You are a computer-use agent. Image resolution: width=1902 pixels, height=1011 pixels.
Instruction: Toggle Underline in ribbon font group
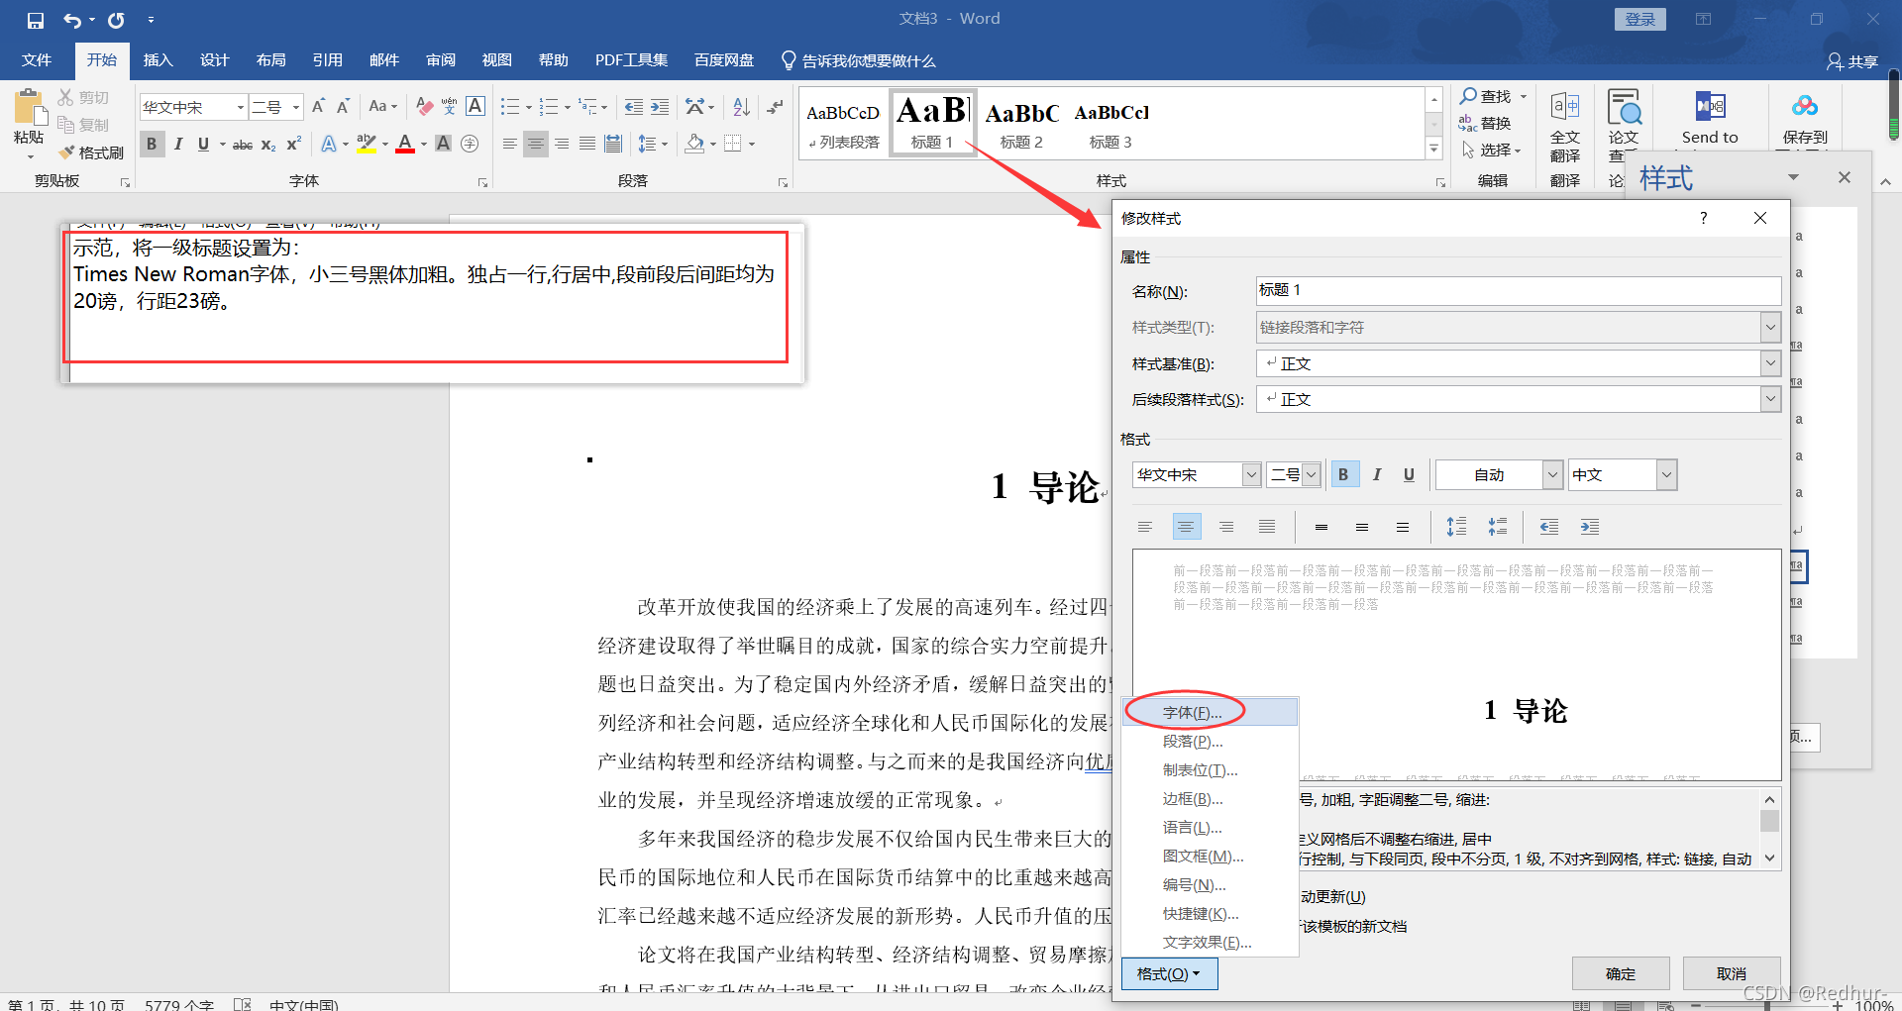tap(203, 144)
